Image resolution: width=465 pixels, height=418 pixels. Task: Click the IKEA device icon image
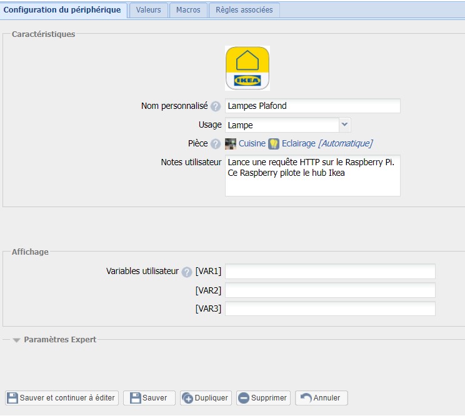pyautogui.click(x=247, y=68)
